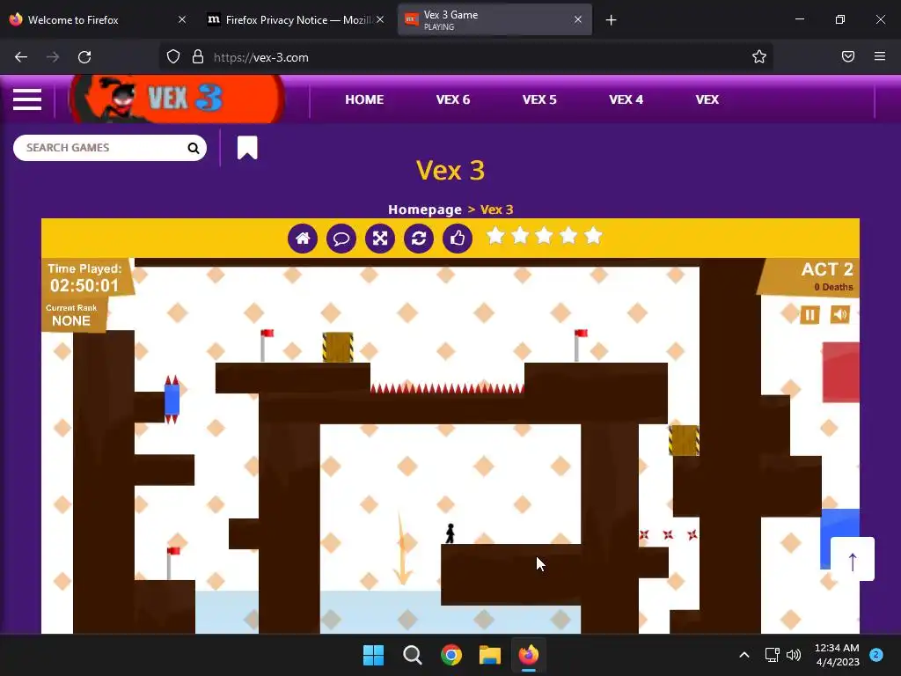Open VEX 5 in site navigation
The height and width of the screenshot is (676, 901).
[x=539, y=99]
